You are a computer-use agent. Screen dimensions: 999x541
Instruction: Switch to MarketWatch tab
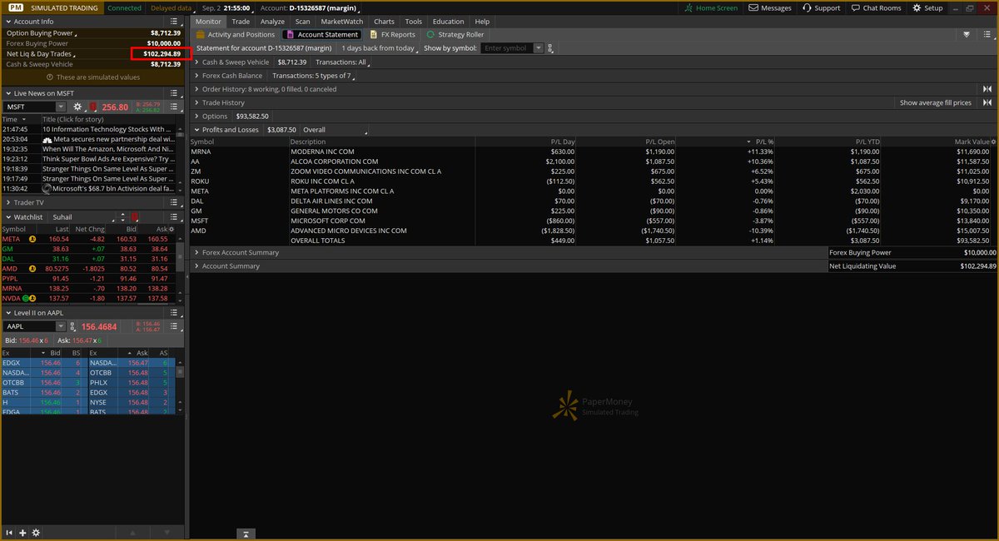point(342,22)
